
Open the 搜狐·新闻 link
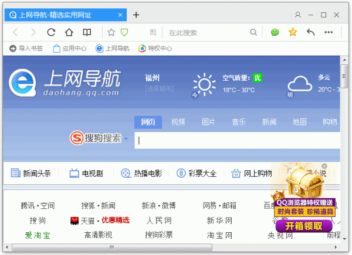(x=99, y=205)
